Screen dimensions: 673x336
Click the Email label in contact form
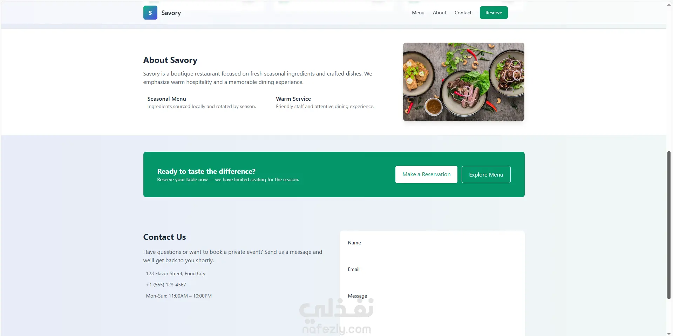click(353, 269)
